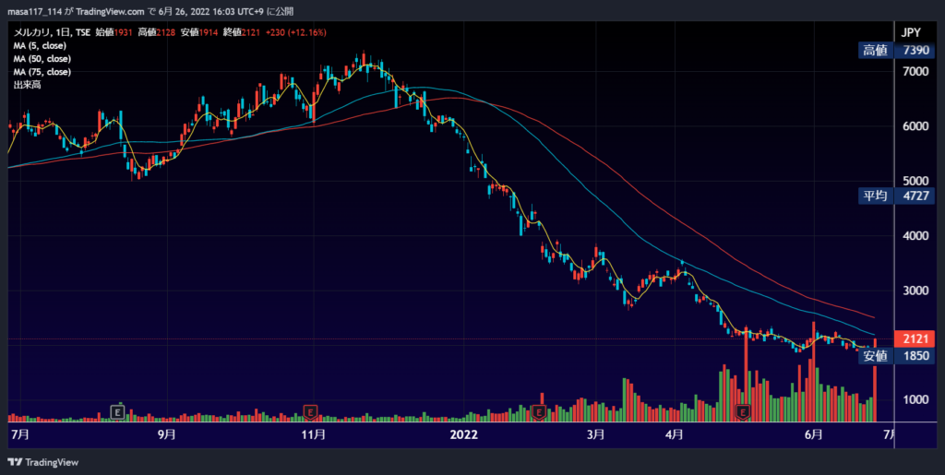This screenshot has width=945, height=475.
Task: Select the MA (75, close) indicator legend
Action: (x=42, y=72)
